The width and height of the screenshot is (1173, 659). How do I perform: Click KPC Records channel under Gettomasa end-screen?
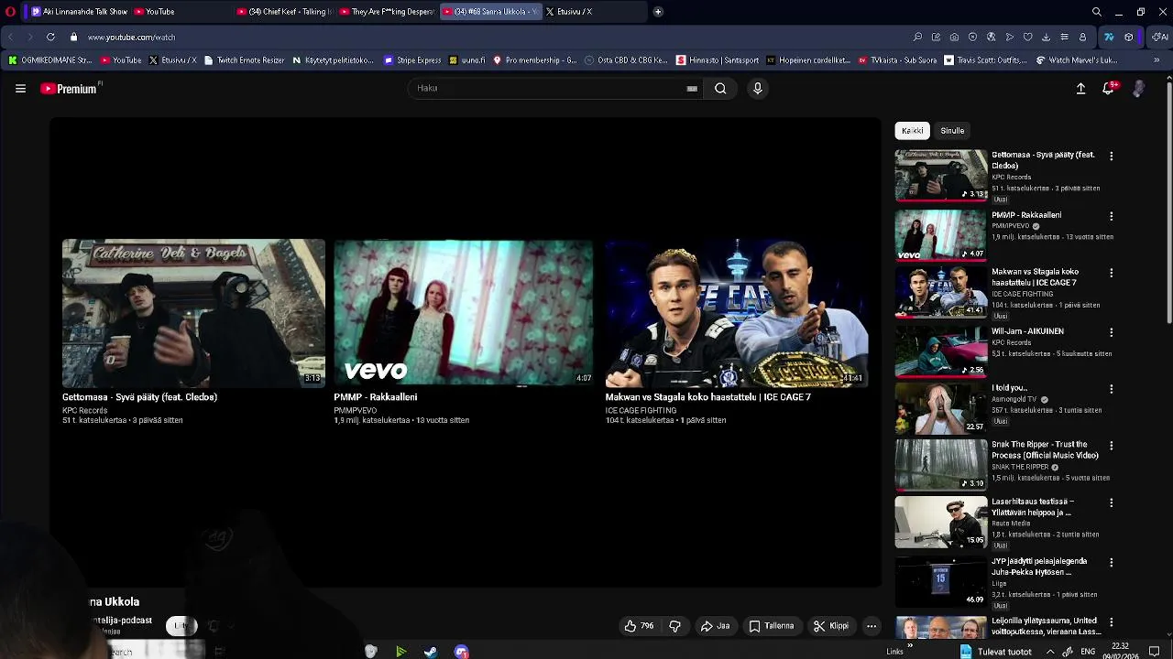click(x=85, y=411)
